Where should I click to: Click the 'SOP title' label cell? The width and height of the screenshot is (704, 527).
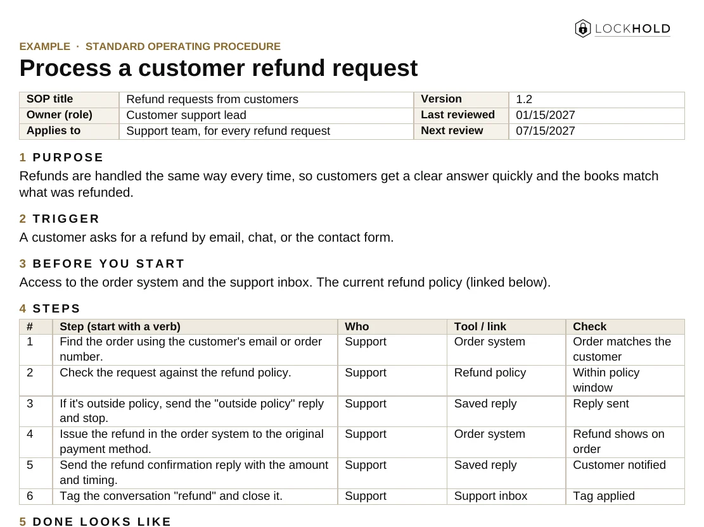(69, 99)
